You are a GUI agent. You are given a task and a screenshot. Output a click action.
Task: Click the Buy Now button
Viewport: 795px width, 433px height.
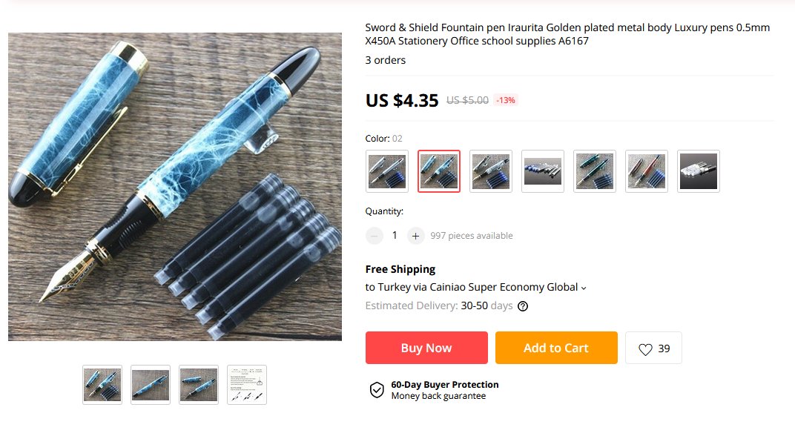[x=426, y=348]
